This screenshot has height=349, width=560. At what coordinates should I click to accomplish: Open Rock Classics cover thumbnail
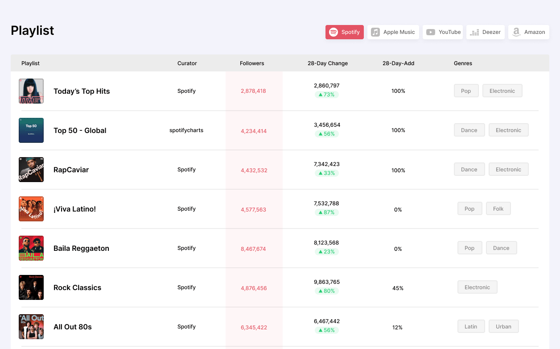click(31, 287)
